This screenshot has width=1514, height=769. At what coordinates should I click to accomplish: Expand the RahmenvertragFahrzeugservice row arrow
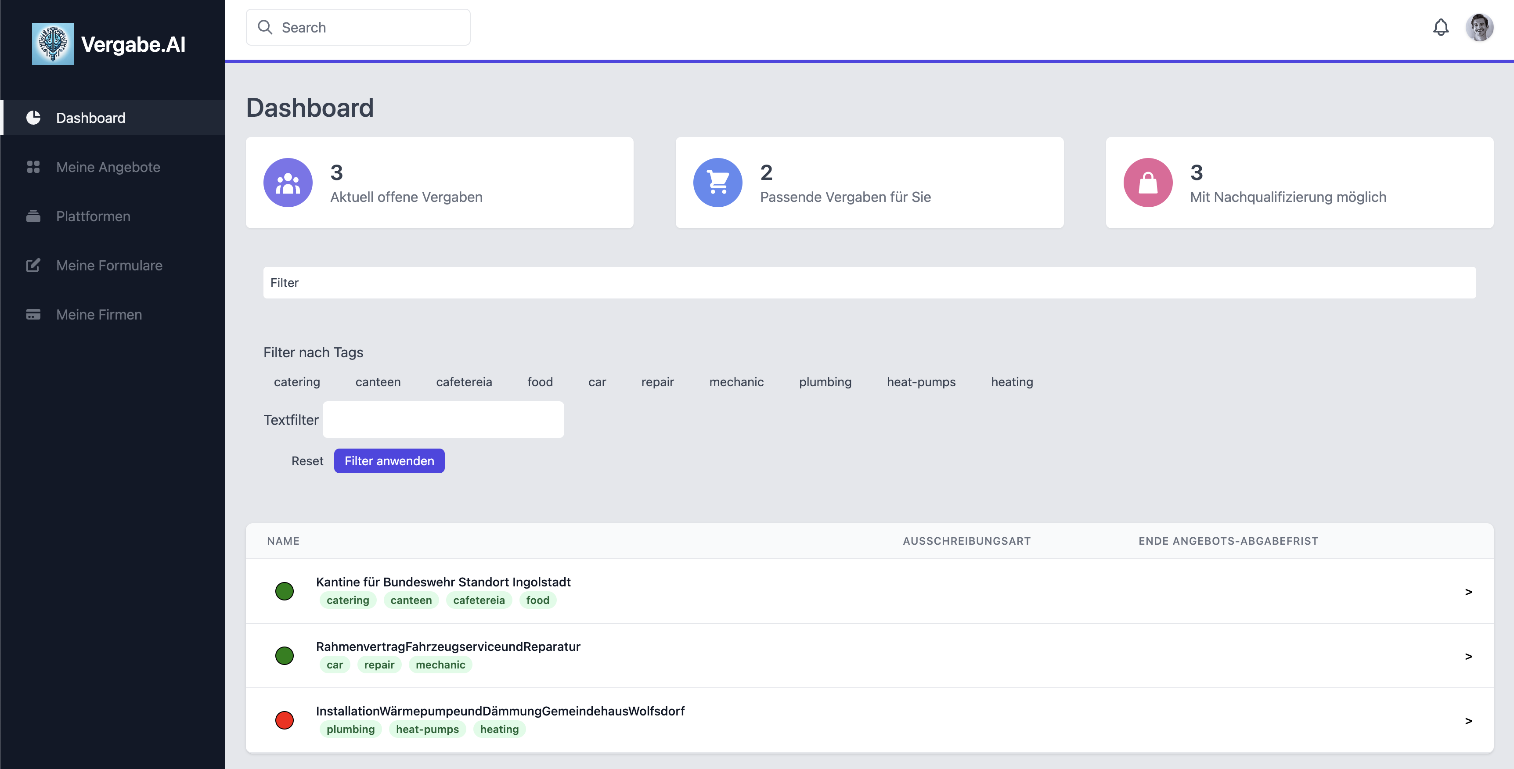pos(1468,656)
